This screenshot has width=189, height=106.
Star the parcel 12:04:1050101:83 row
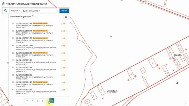point(64,38)
